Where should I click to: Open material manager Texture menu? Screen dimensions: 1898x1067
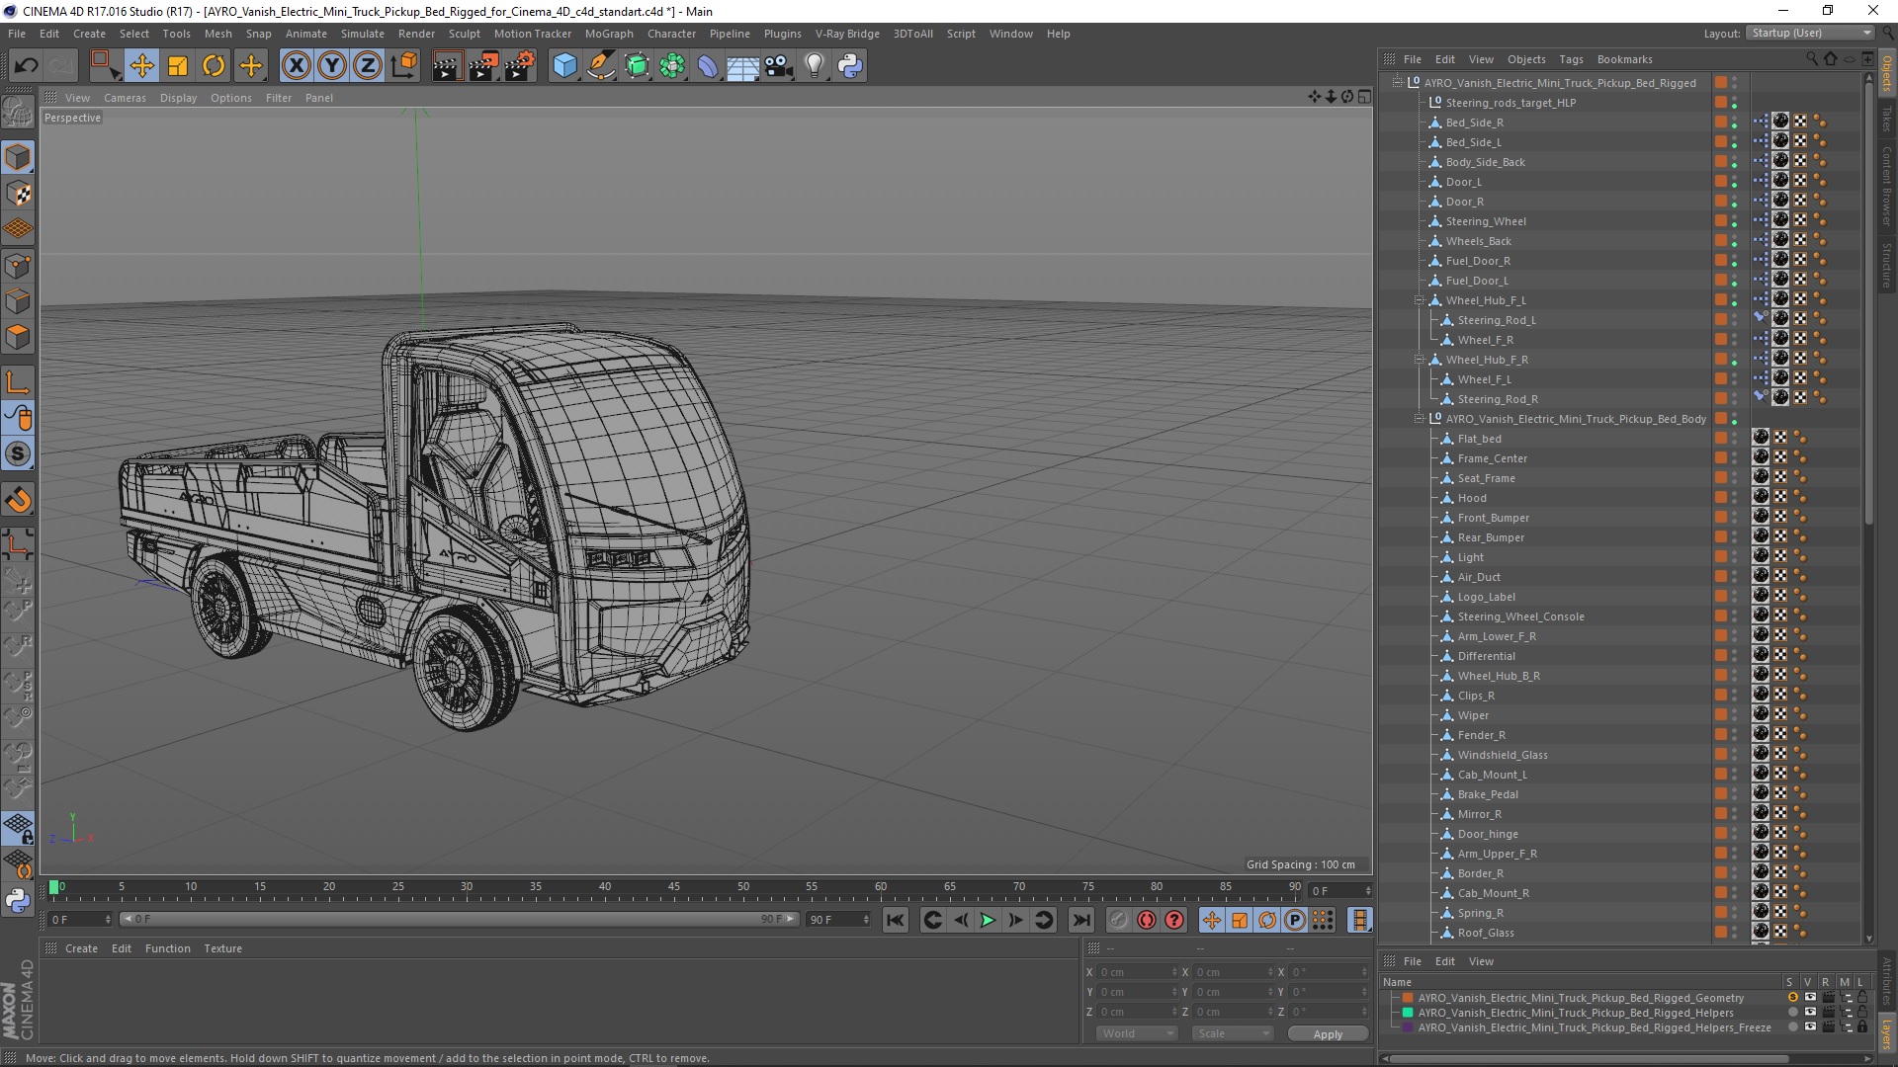click(222, 948)
